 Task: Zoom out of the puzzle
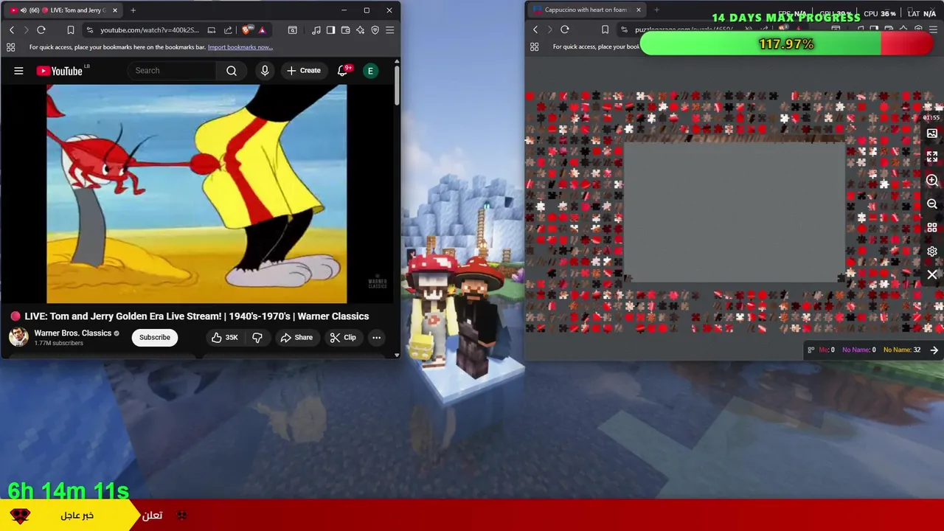(x=932, y=204)
